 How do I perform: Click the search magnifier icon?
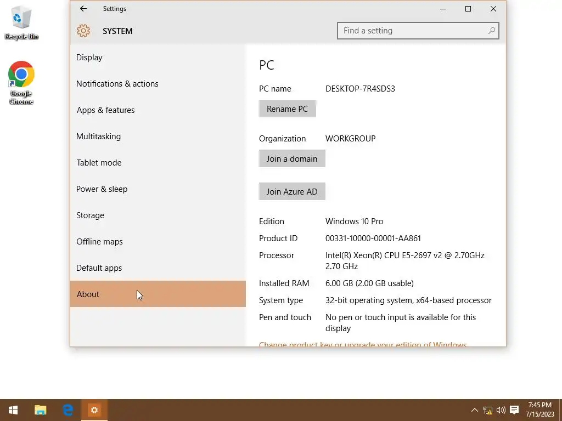pyautogui.click(x=491, y=31)
